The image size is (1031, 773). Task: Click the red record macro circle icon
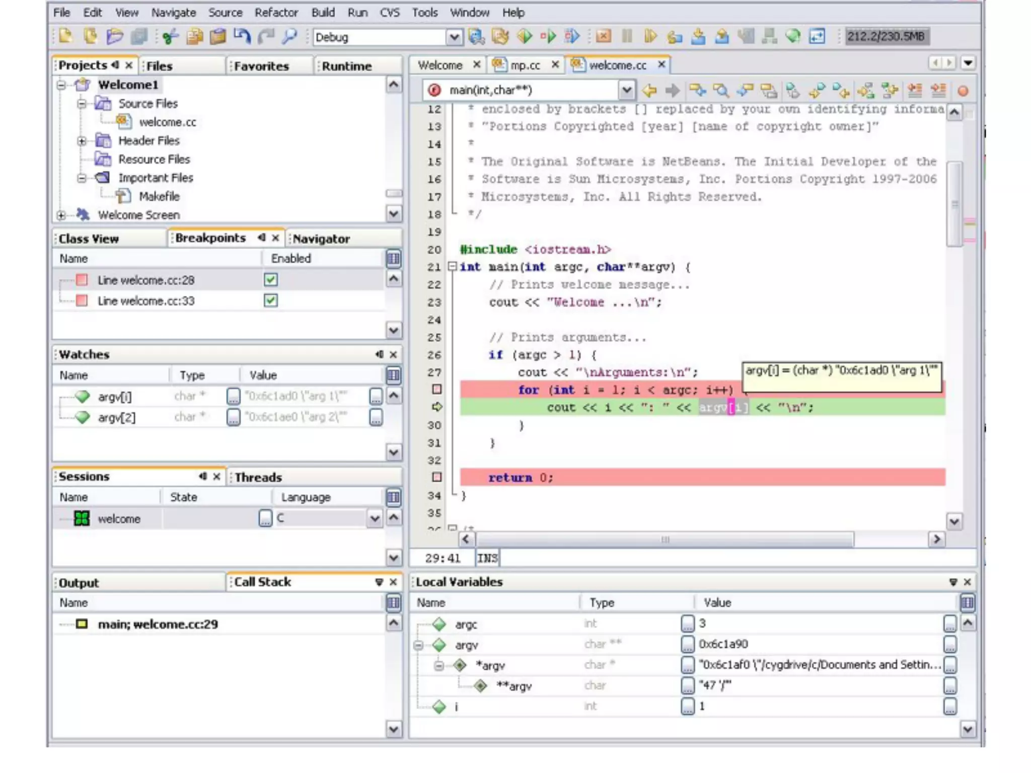(963, 91)
